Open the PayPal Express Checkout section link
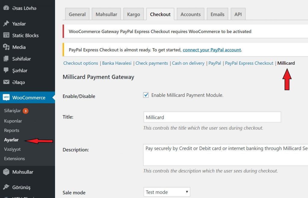This screenshot has height=198, width=308. point(249,63)
